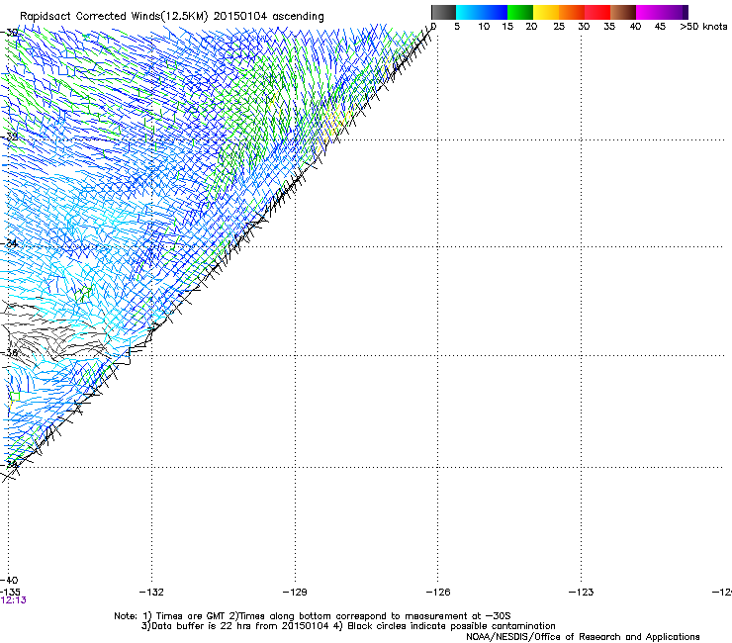Image resolution: width=732 pixels, height=643 pixels.
Task: Click the small green square marker near the left edge
Action: click(x=15, y=397)
